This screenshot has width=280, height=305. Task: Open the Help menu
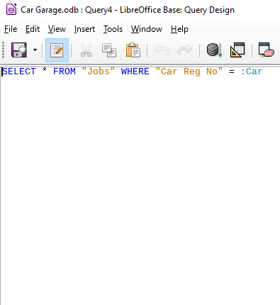coord(179,29)
